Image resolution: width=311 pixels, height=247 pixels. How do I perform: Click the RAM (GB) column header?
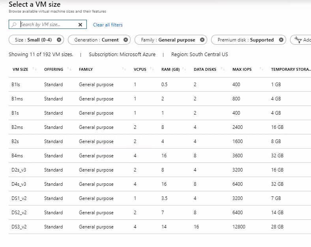point(170,69)
